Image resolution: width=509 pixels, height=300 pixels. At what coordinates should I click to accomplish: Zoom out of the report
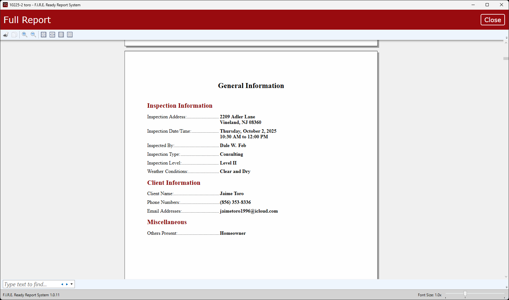(33, 34)
